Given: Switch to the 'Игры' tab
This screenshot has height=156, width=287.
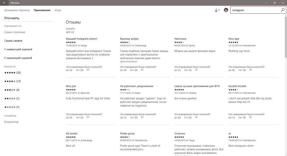Looking at the screenshot, I should coord(58,10).
